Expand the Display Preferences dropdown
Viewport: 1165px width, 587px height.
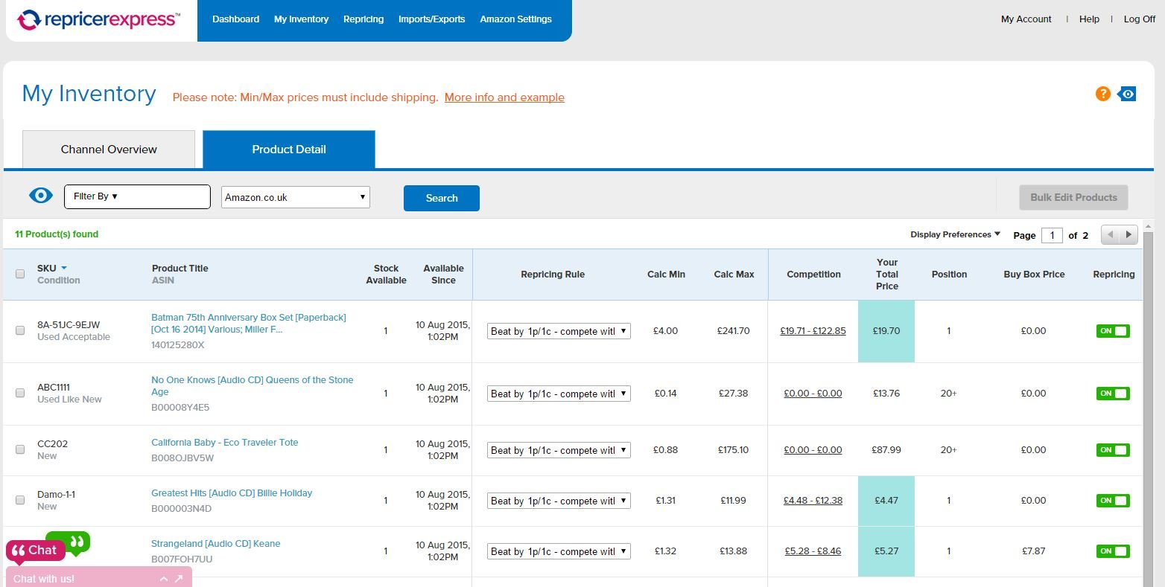954,234
